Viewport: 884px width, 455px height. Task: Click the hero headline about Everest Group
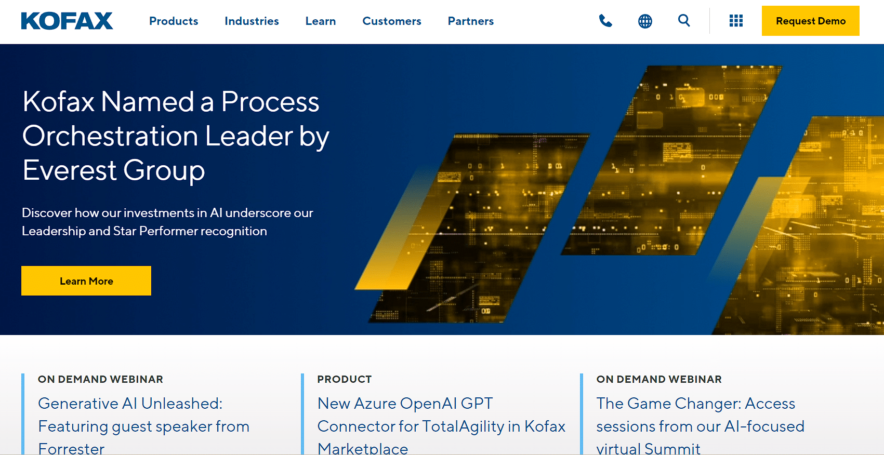coord(176,136)
